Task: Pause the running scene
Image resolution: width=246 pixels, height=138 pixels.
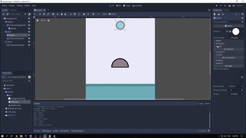Action: pyautogui.click(x=221, y=6)
